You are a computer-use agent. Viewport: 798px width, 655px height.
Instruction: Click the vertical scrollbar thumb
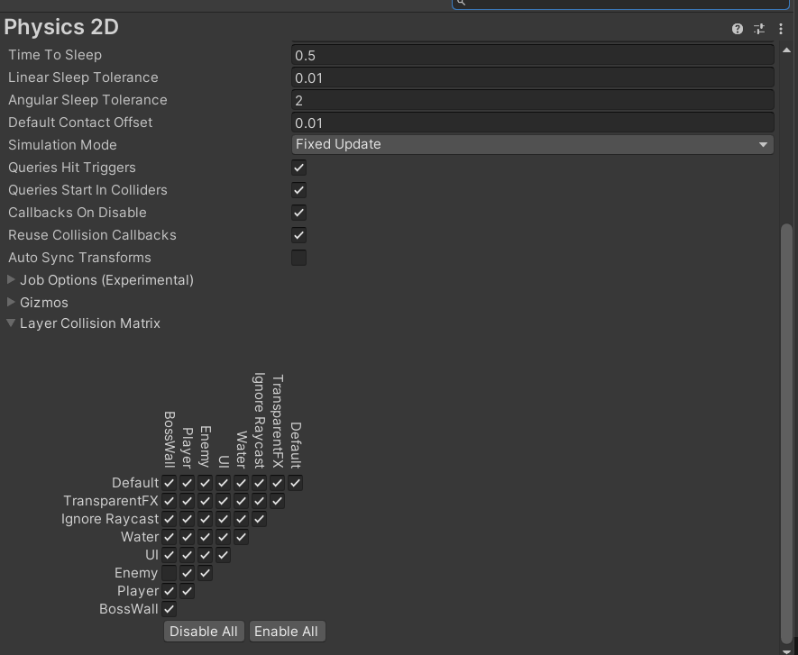click(786, 433)
